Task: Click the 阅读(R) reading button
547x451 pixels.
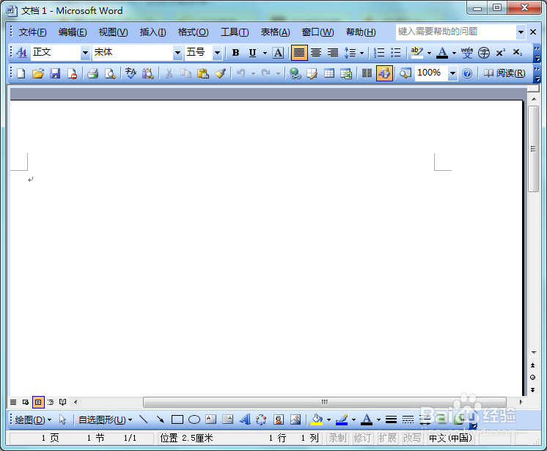Action: click(504, 73)
